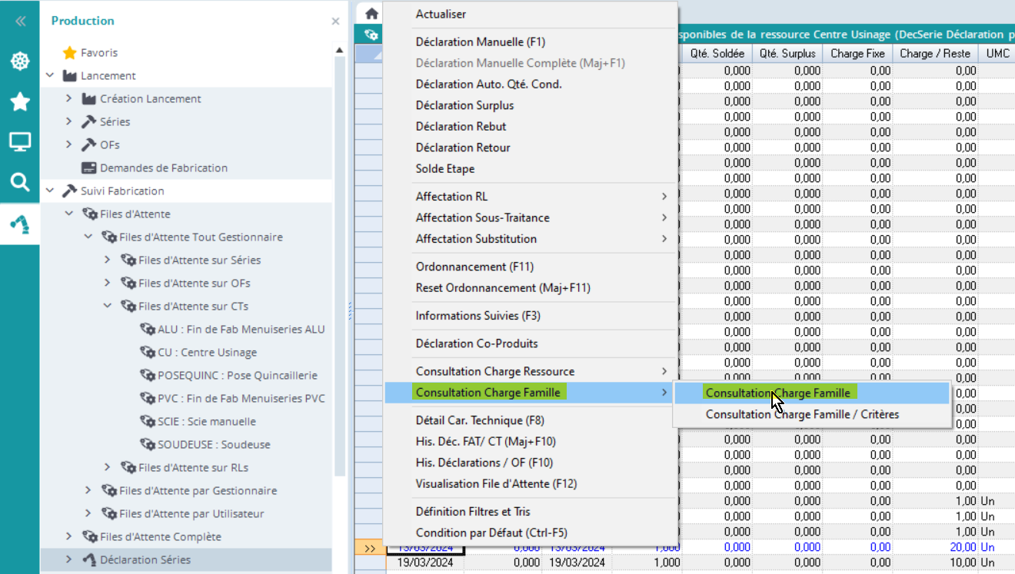Open the search magnifier icon in sidebar
The width and height of the screenshot is (1015, 574).
tap(19, 182)
